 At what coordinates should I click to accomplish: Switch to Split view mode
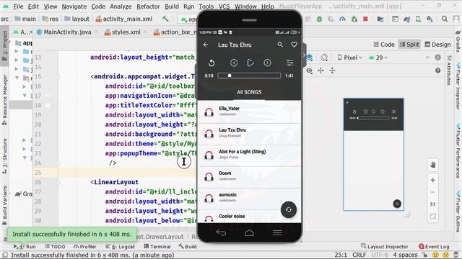click(x=409, y=45)
